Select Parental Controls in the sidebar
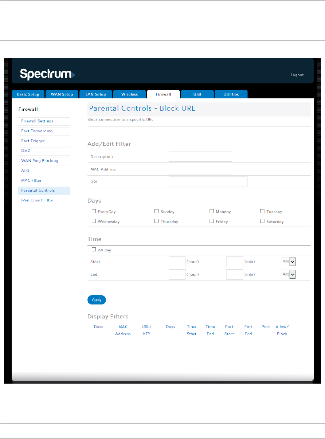325x439 pixels. 44,191
